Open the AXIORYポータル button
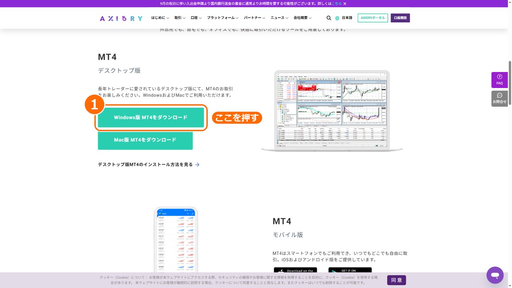 tap(372, 18)
